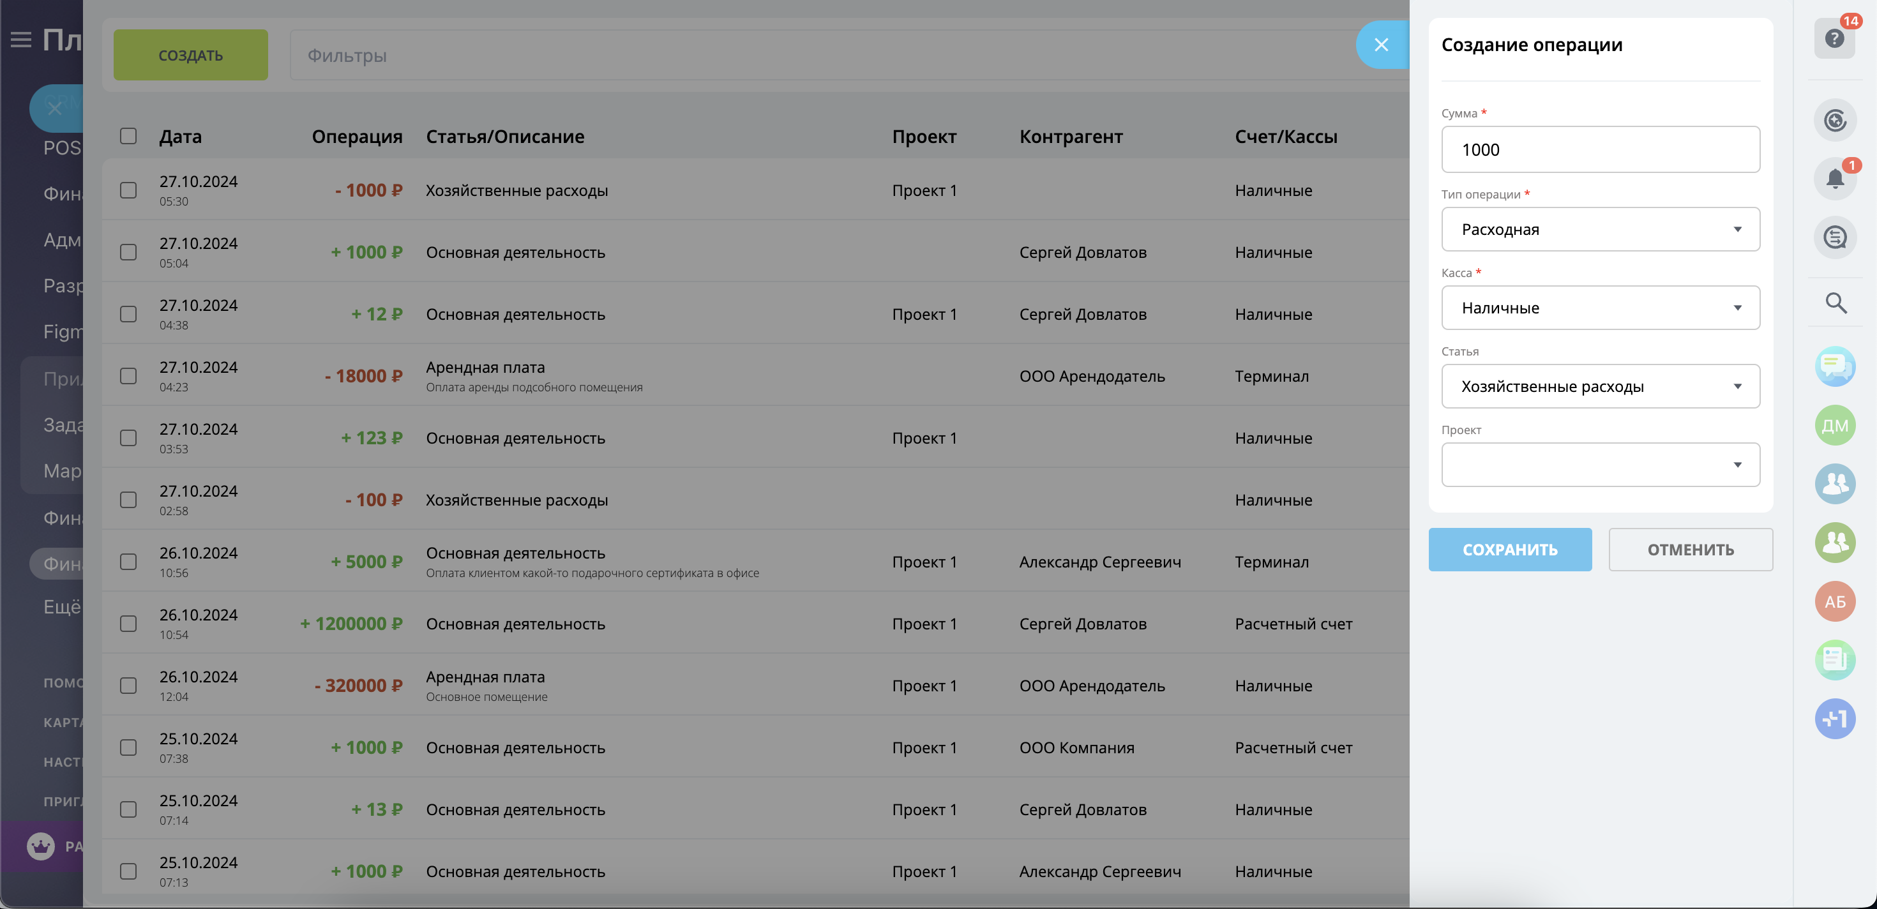Open the Касса dropdown showing Наличные

pos(1600,308)
